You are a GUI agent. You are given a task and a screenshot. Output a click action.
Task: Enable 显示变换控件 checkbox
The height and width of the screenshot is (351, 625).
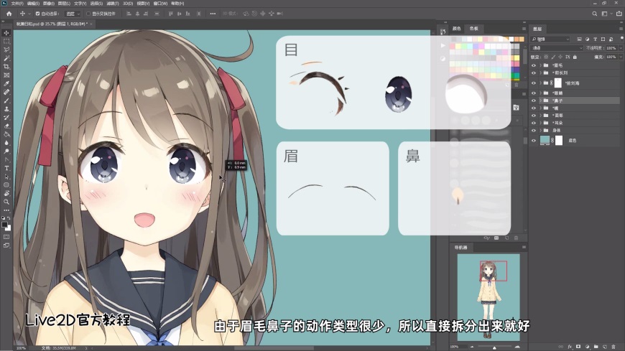coord(88,14)
